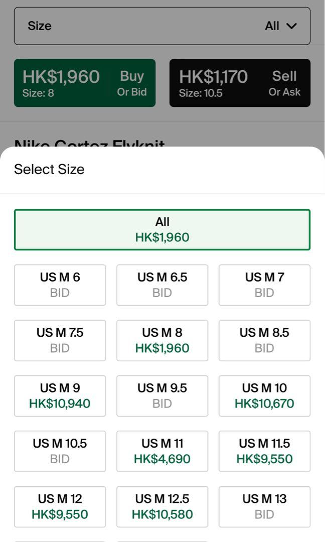Pick US M 11 priced HK$4,690
Screen dimensions: 325x542
(162, 451)
